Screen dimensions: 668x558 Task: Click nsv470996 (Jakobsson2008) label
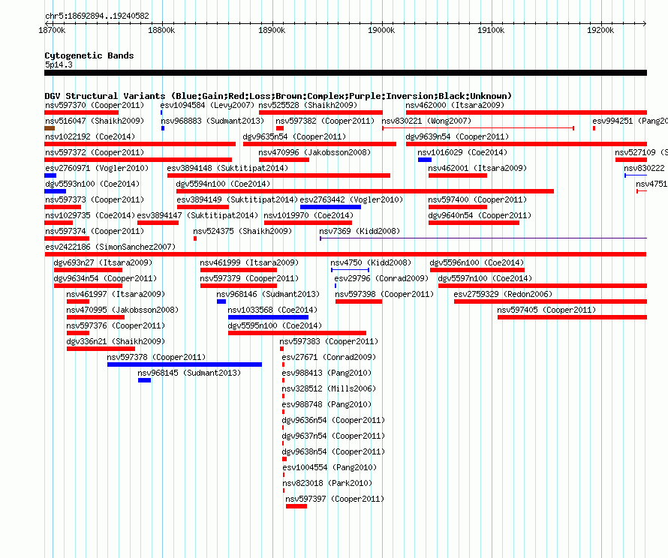314,152
